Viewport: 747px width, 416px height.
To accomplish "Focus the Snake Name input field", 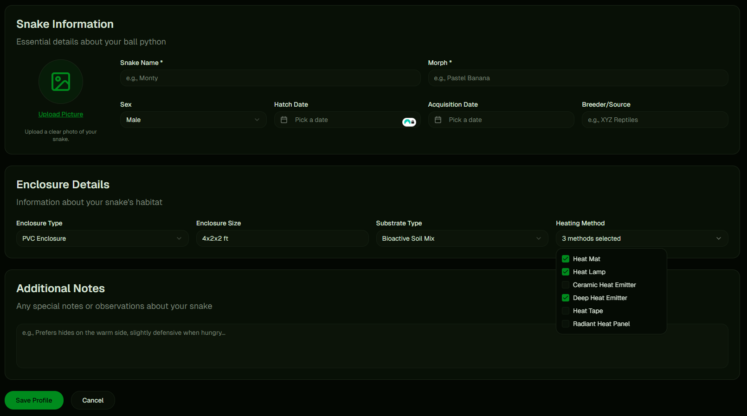I will click(x=270, y=78).
